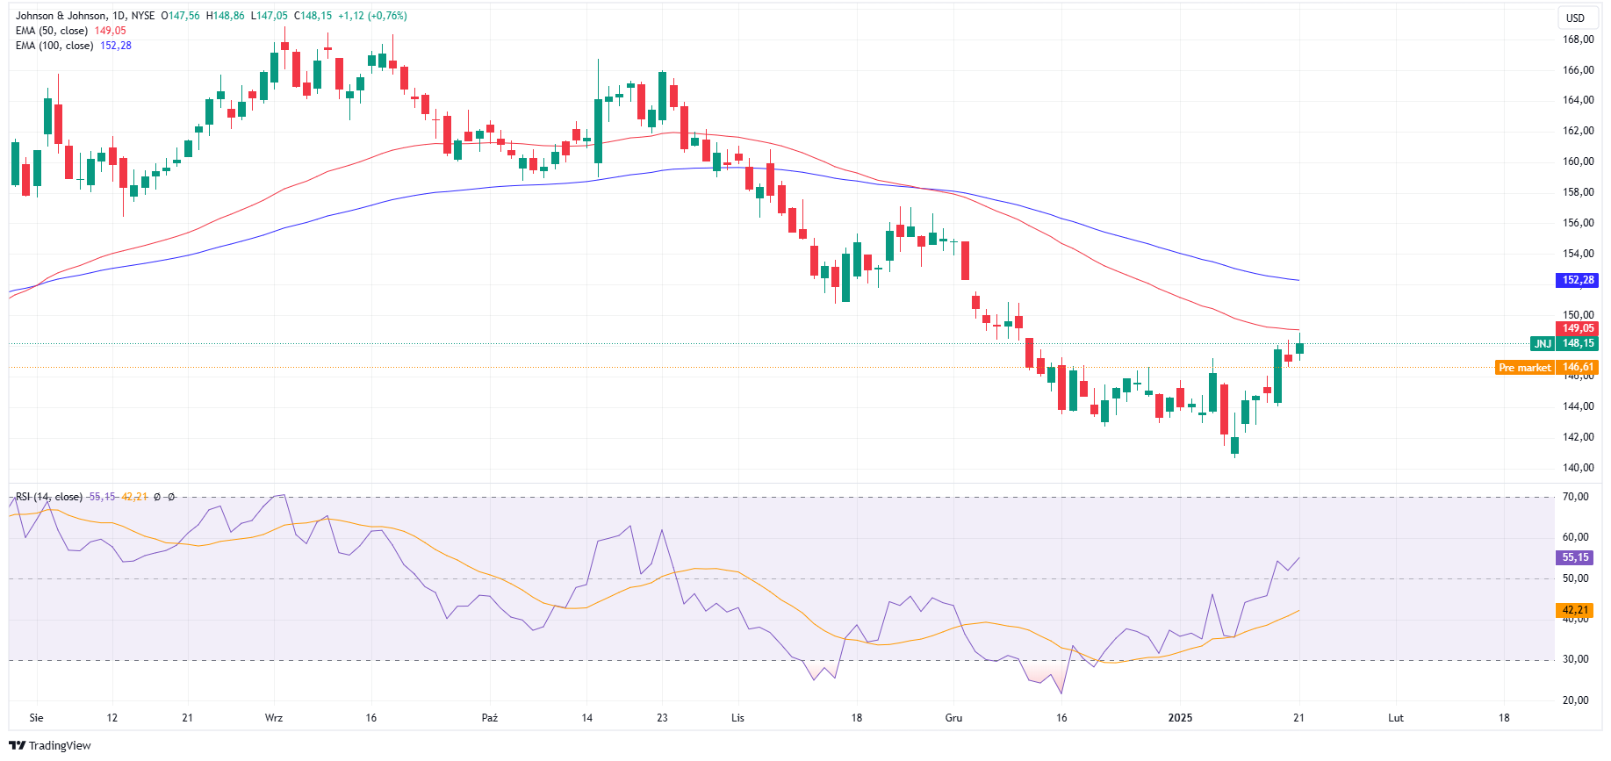The width and height of the screenshot is (1611, 761).
Task: Click the 30,00 RSI axis label
Action: tap(1575, 659)
